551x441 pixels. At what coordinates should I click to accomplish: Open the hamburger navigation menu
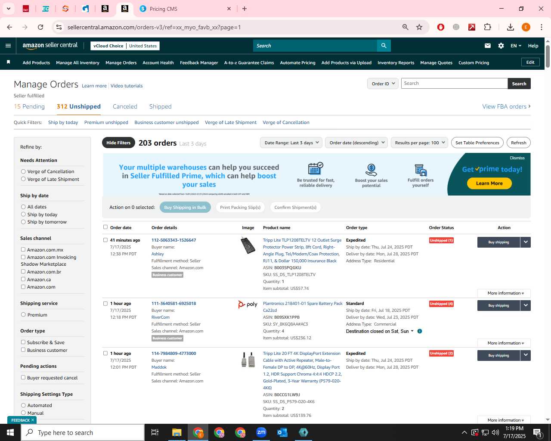pos(8,46)
